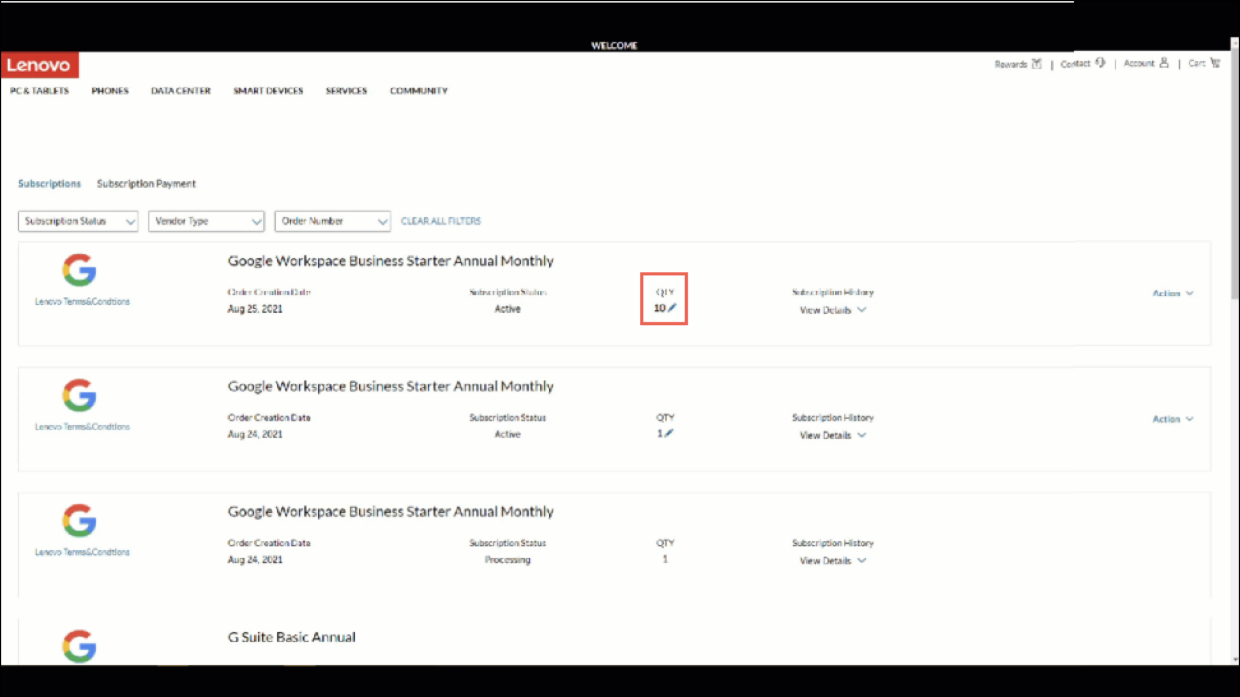The height and width of the screenshot is (697, 1240).
Task: Open Lenovo Terms&Conditions for first subscription
Action: click(x=82, y=301)
